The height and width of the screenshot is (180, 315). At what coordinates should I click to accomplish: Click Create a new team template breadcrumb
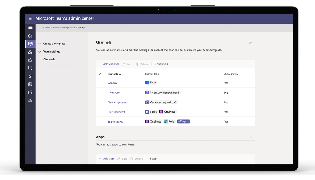point(58,28)
